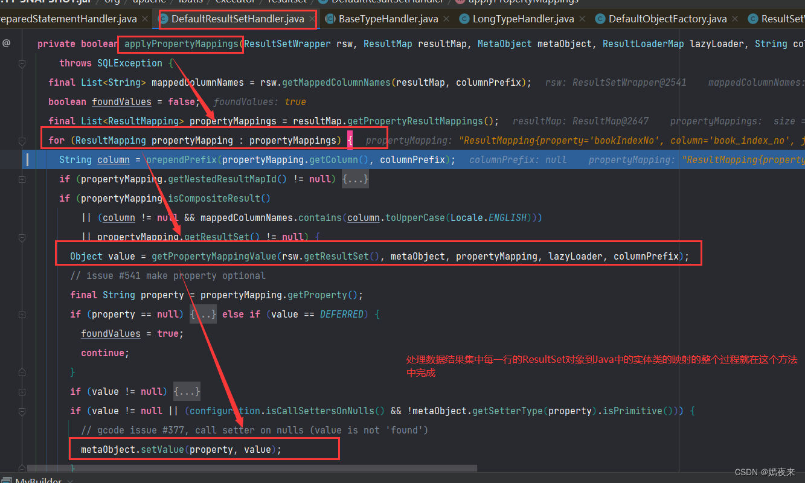Image resolution: width=805 pixels, height=483 pixels.
Task: Click 'rsw: ResultSetWrapper@2541' inline hint
Action: (x=615, y=83)
